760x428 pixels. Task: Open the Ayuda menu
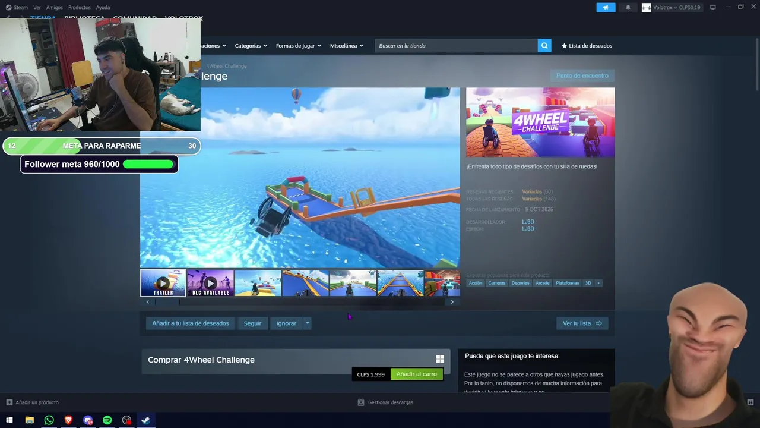point(103,8)
